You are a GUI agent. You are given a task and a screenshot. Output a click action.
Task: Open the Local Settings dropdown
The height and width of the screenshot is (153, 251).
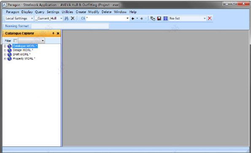point(32,18)
